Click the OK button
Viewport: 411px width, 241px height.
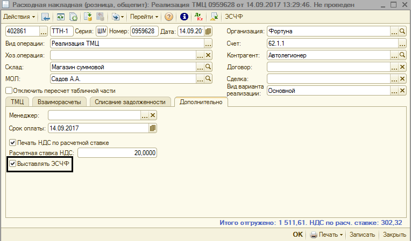point(297,235)
